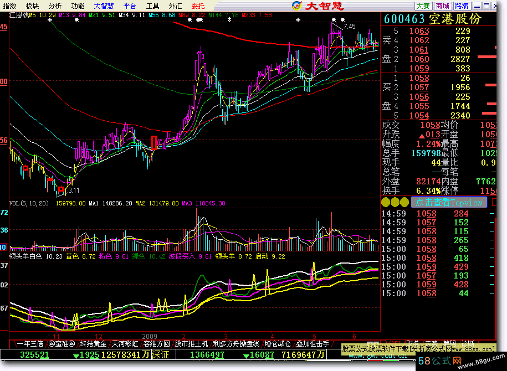The width and height of the screenshot is (507, 371).
Task: Switch to the 容维方圆 indicator tab
Action: [x=156, y=344]
